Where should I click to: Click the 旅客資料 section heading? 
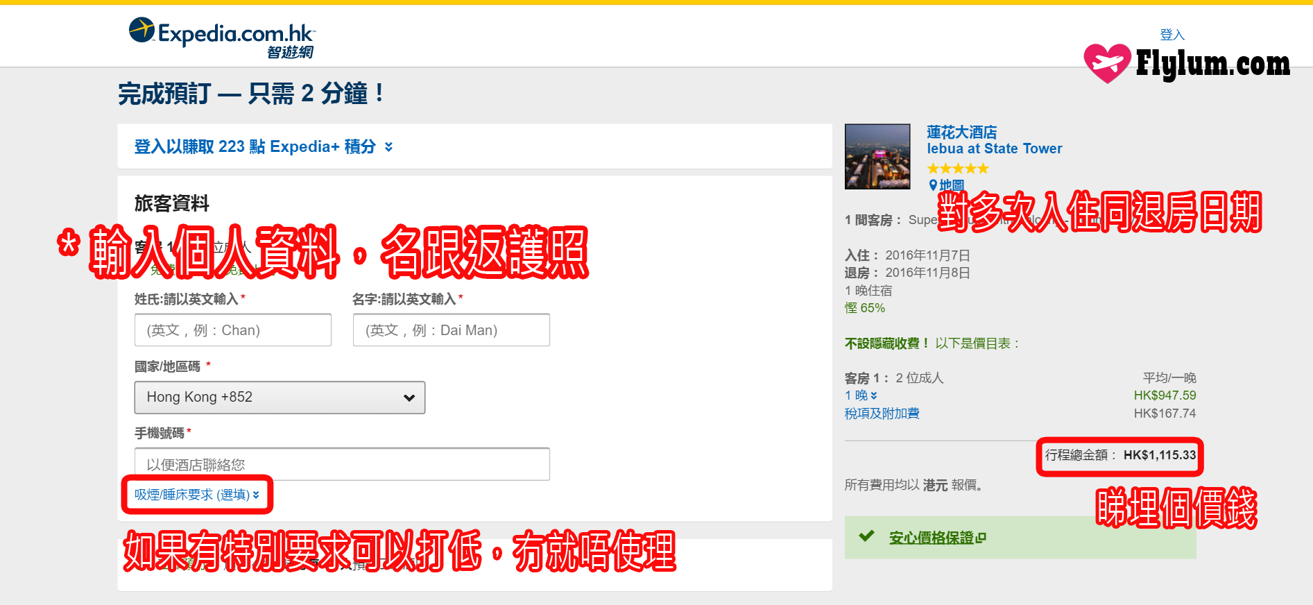171,203
